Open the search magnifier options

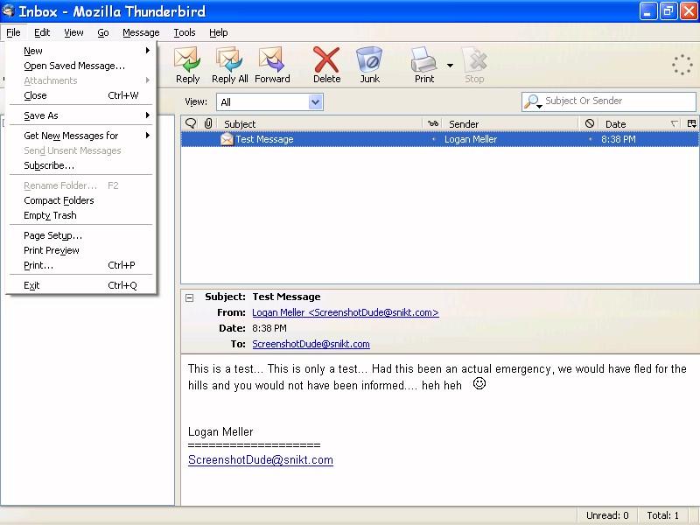533,101
